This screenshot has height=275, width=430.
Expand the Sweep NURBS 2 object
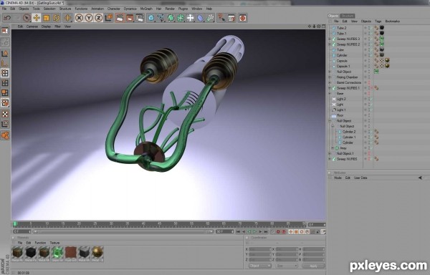[330, 44]
